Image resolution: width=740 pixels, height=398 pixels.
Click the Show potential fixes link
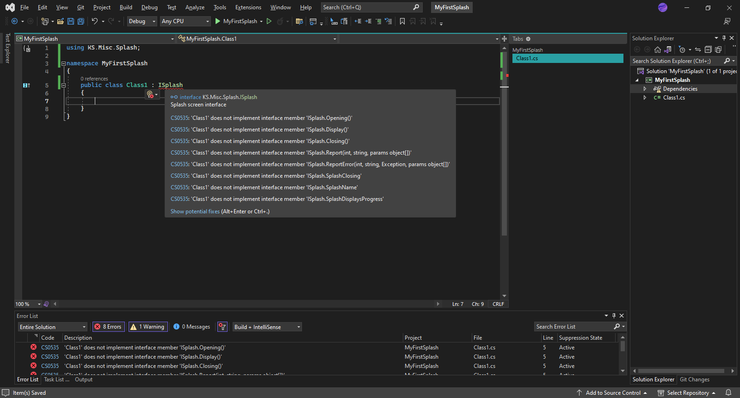point(195,211)
